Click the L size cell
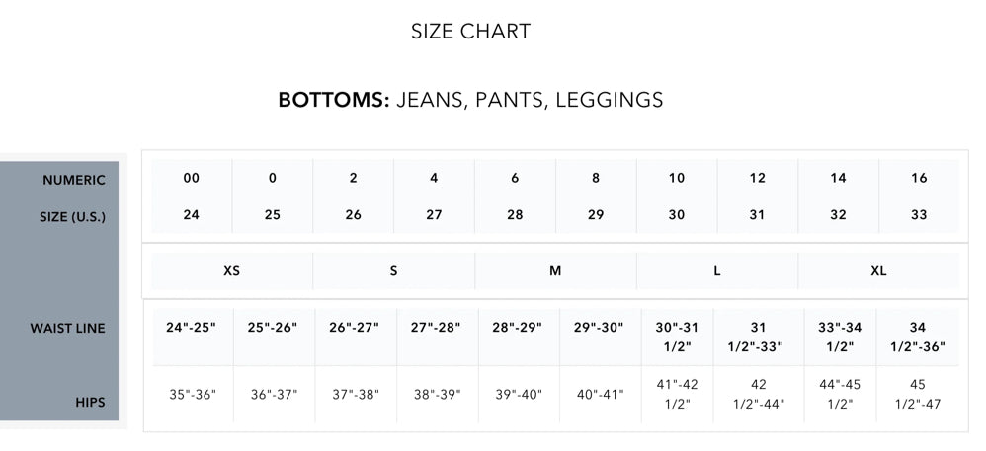 click(x=717, y=271)
